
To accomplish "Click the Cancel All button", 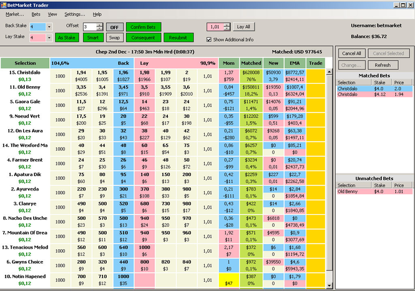I will pyautogui.click(x=351, y=53).
